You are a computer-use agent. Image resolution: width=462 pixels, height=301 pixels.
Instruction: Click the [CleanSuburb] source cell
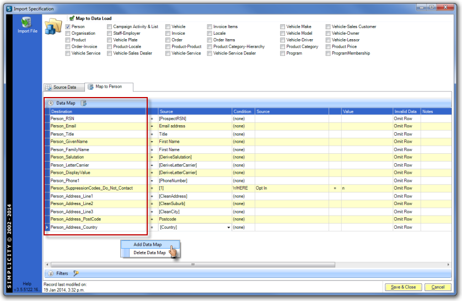point(195,204)
